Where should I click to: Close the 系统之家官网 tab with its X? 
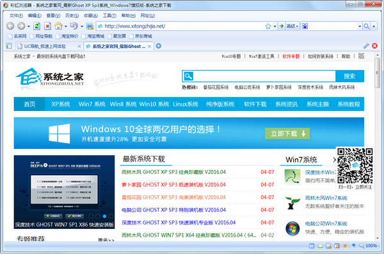tap(149, 46)
